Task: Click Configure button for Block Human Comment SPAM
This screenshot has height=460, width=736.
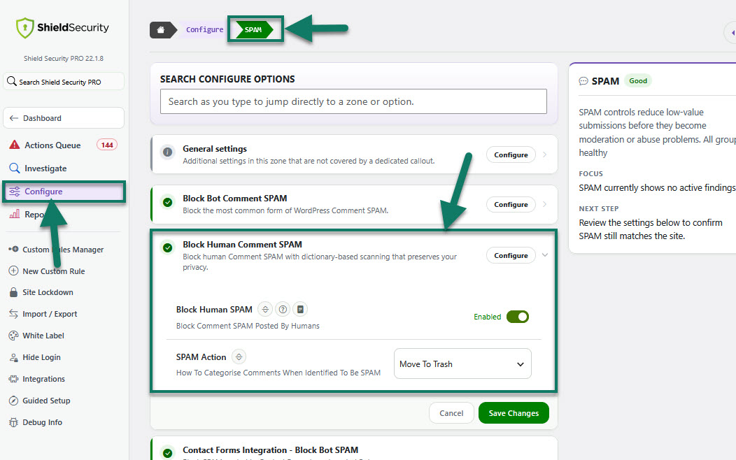Action: pos(511,256)
